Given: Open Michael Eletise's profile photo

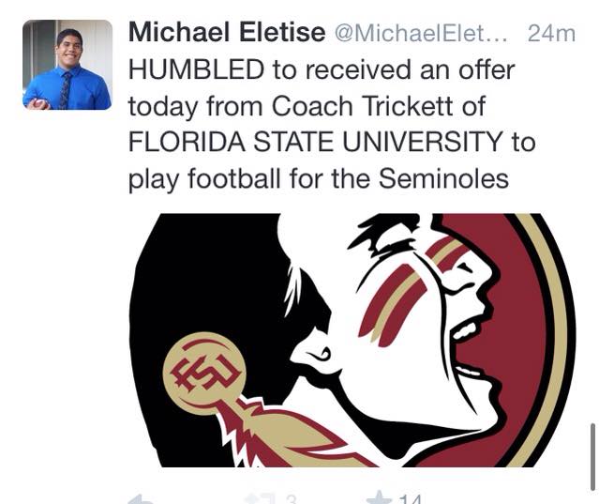Looking at the screenshot, I should point(67,65).
